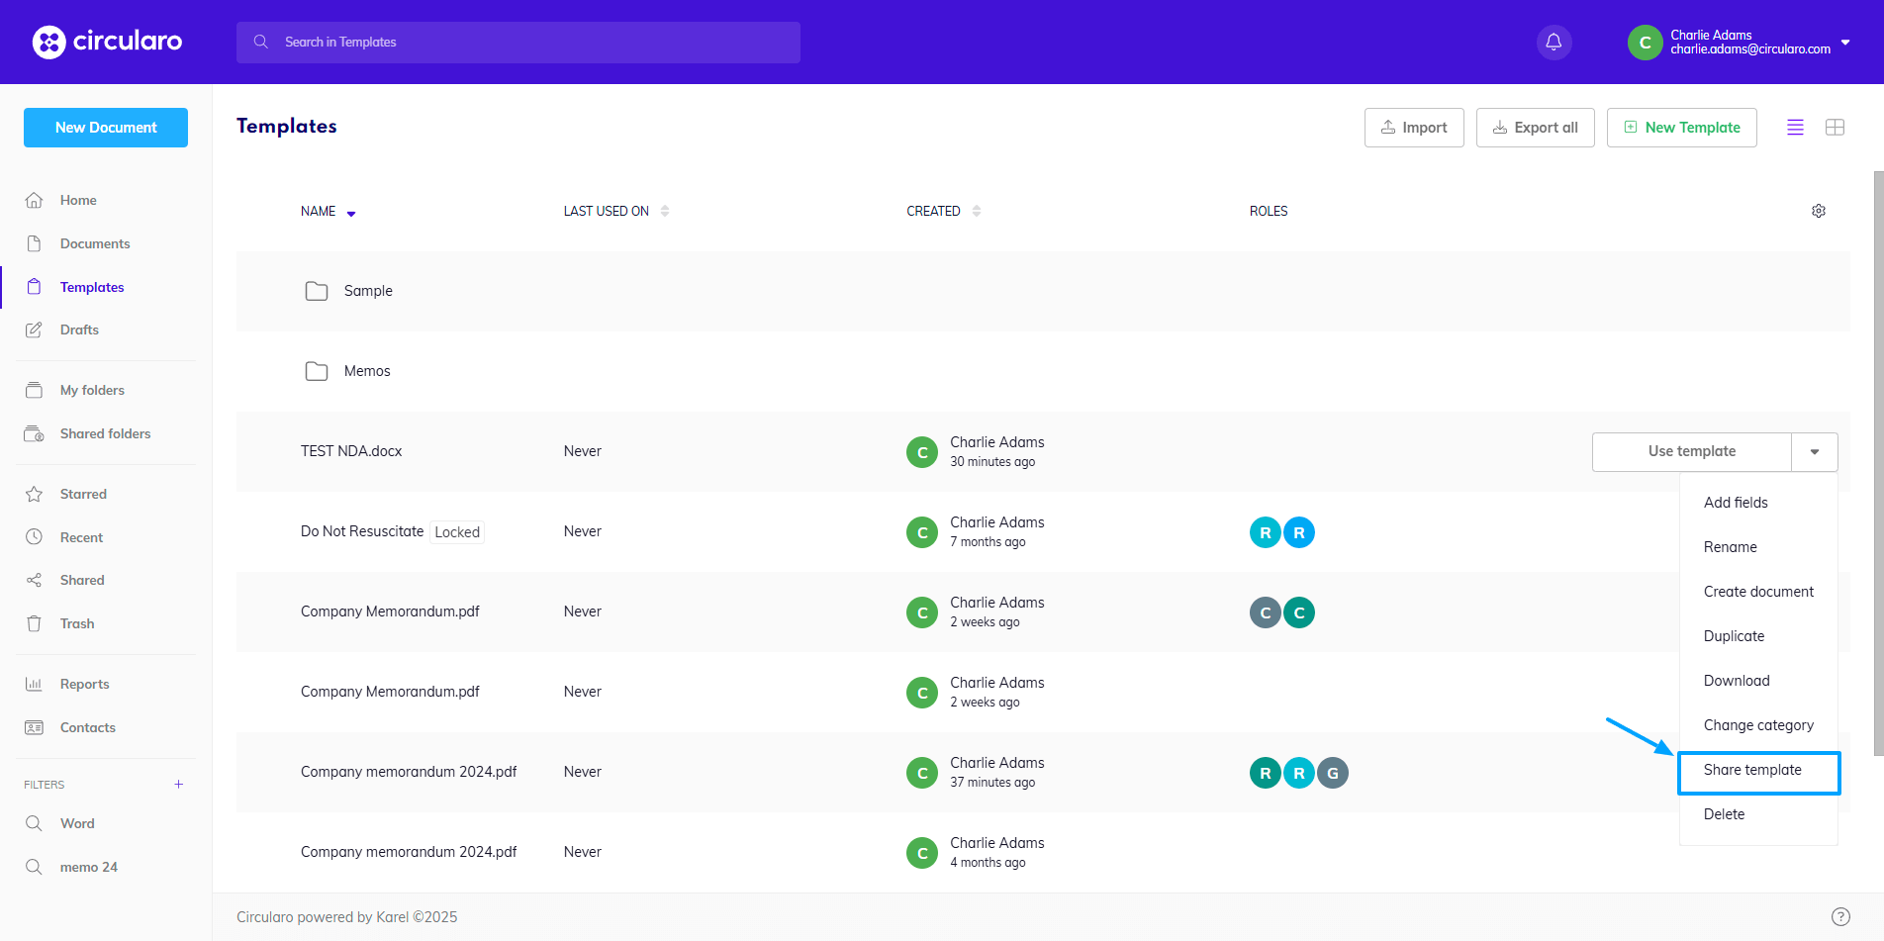This screenshot has width=1884, height=941.
Task: Add a new filter with plus icon
Action: pyautogui.click(x=179, y=785)
